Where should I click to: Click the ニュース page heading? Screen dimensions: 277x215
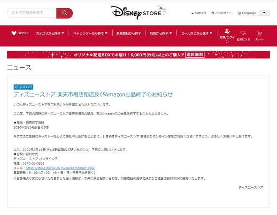[x=19, y=68]
